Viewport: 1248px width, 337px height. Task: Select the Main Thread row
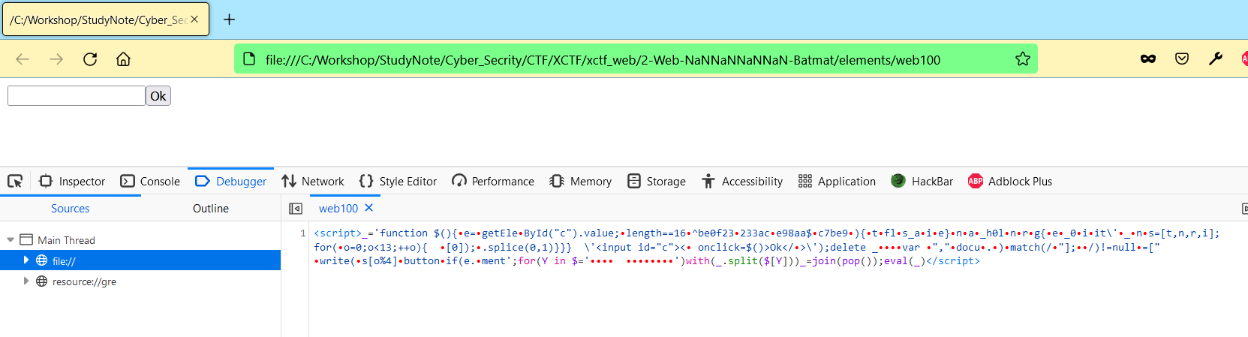pos(140,240)
